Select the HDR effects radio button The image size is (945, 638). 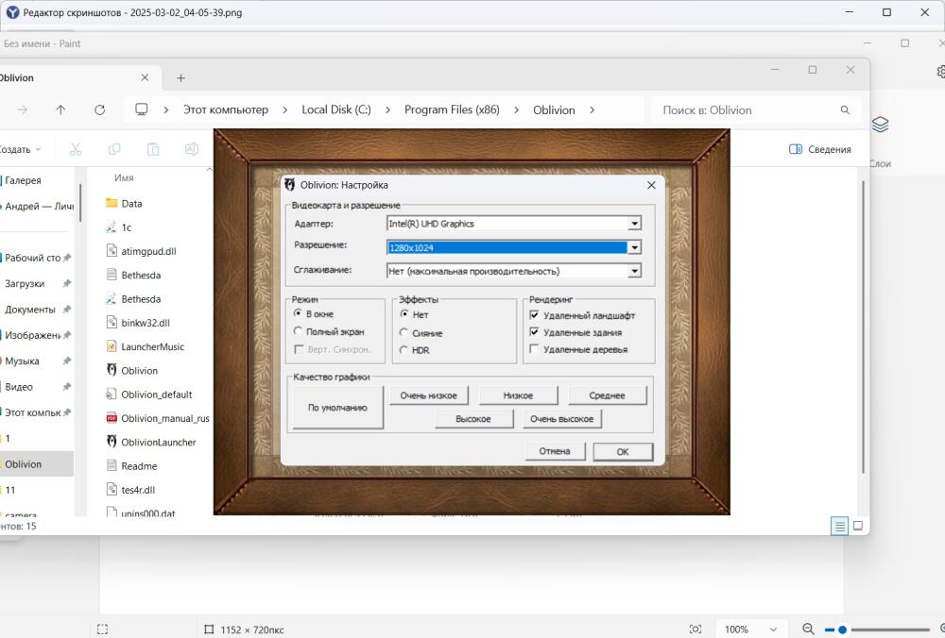coord(404,350)
